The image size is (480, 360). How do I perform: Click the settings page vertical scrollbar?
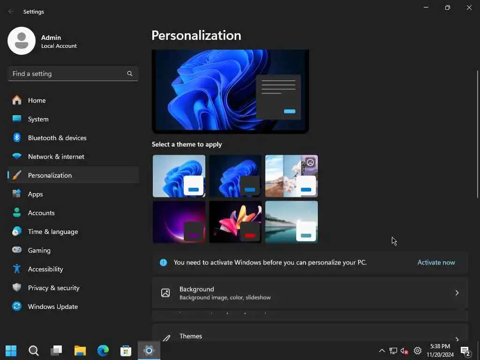(x=478, y=134)
